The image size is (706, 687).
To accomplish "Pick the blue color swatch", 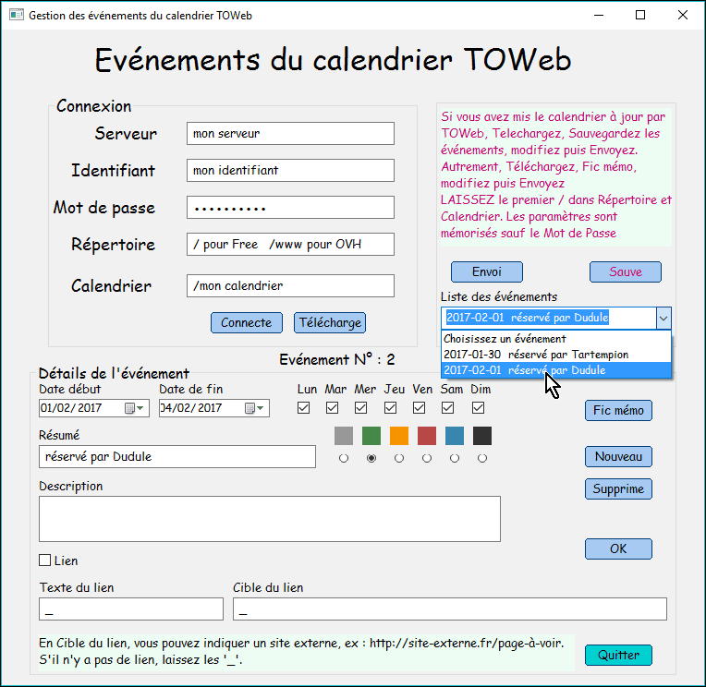I will [455, 436].
